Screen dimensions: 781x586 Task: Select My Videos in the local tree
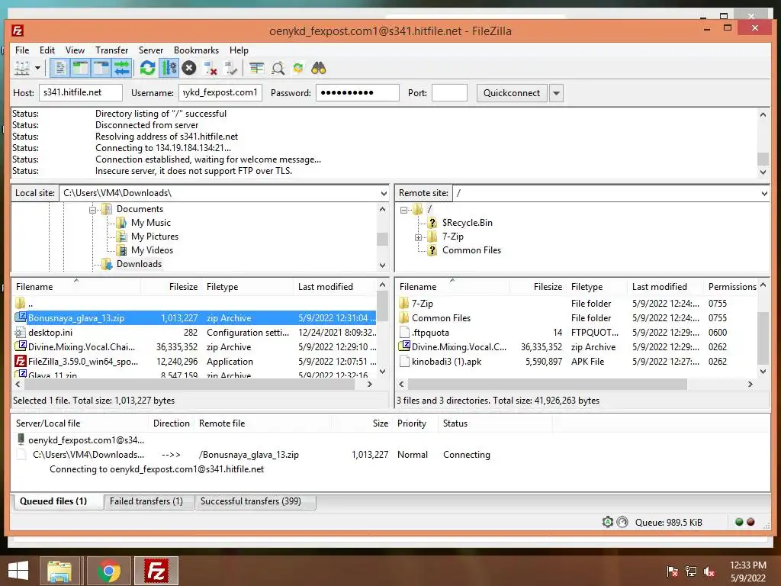(x=153, y=250)
